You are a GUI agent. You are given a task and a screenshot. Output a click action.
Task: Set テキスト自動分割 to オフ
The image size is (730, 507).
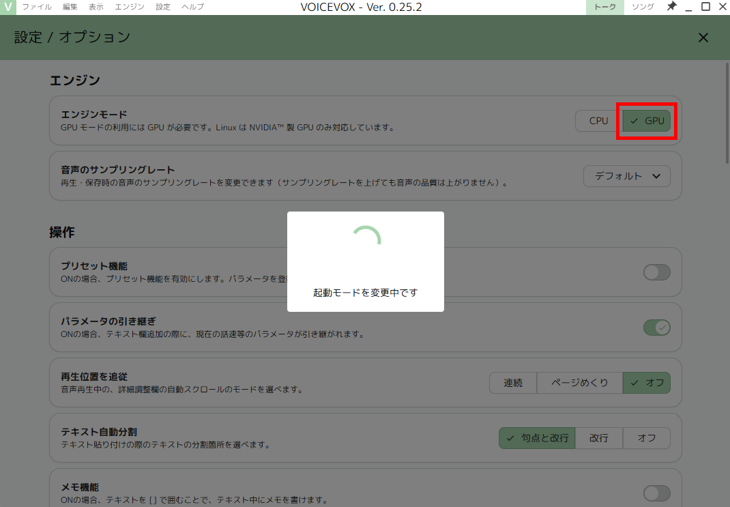pyautogui.click(x=647, y=438)
